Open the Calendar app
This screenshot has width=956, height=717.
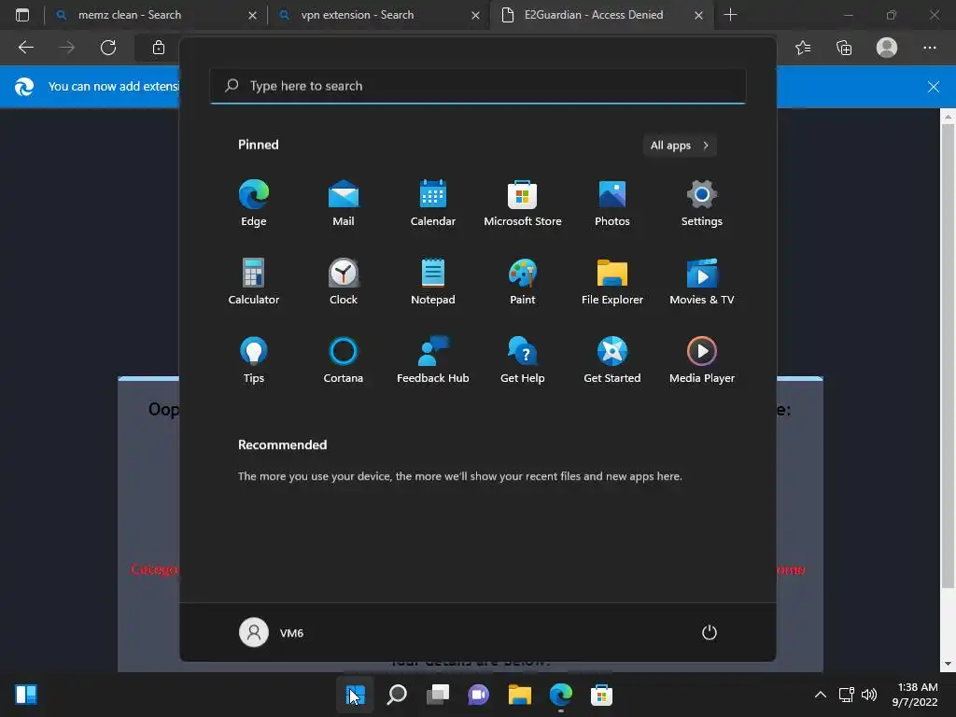pyautogui.click(x=433, y=203)
